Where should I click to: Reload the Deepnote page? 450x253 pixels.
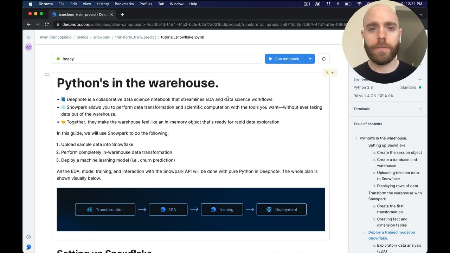[x=46, y=24]
